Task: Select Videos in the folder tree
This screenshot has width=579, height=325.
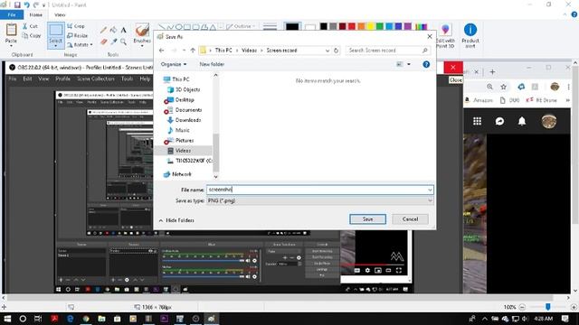Action: pyautogui.click(x=183, y=151)
